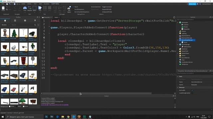This screenshot has width=213, height=119.
Task: Collapse the ServerScriptService node arrow
Action: [x=178, y=40]
